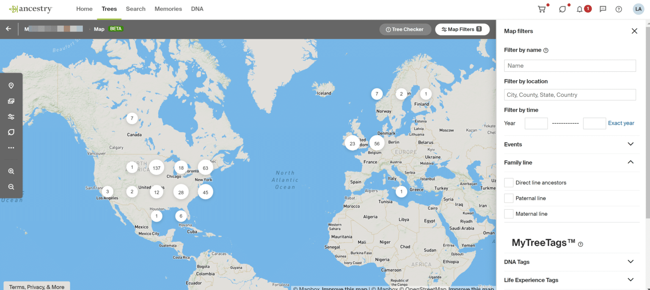This screenshot has height=290, width=650.
Task: Open the Trees menu item
Action: point(109,8)
